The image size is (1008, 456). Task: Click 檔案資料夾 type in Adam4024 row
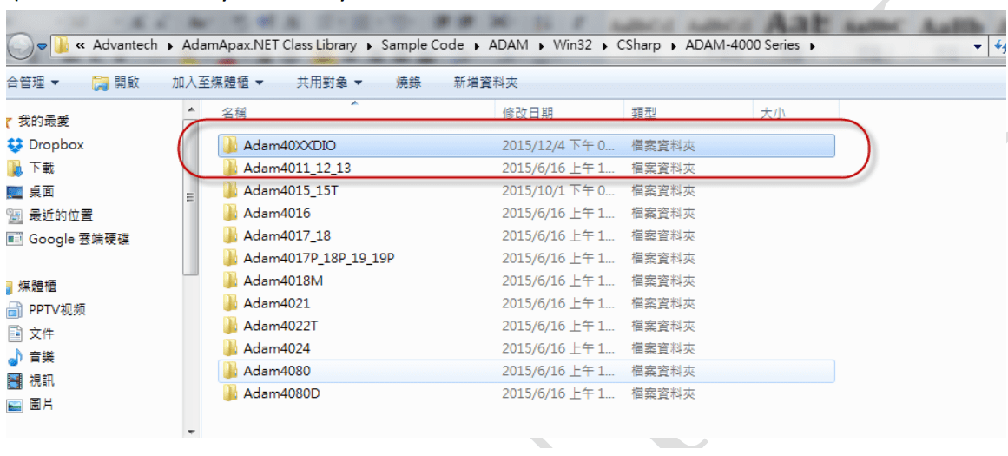[662, 348]
